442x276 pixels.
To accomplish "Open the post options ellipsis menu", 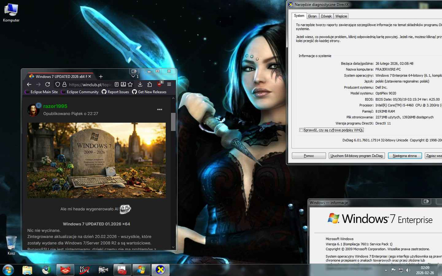I will pos(160,109).
